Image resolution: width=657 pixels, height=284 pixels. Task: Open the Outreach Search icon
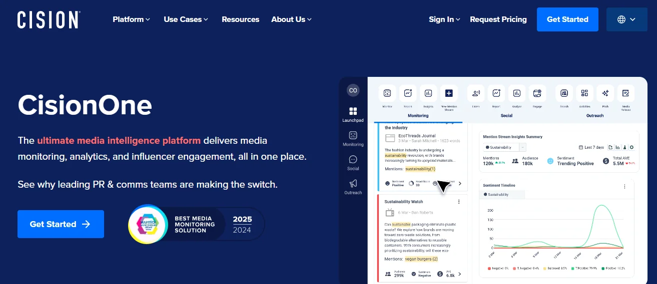[x=564, y=93]
